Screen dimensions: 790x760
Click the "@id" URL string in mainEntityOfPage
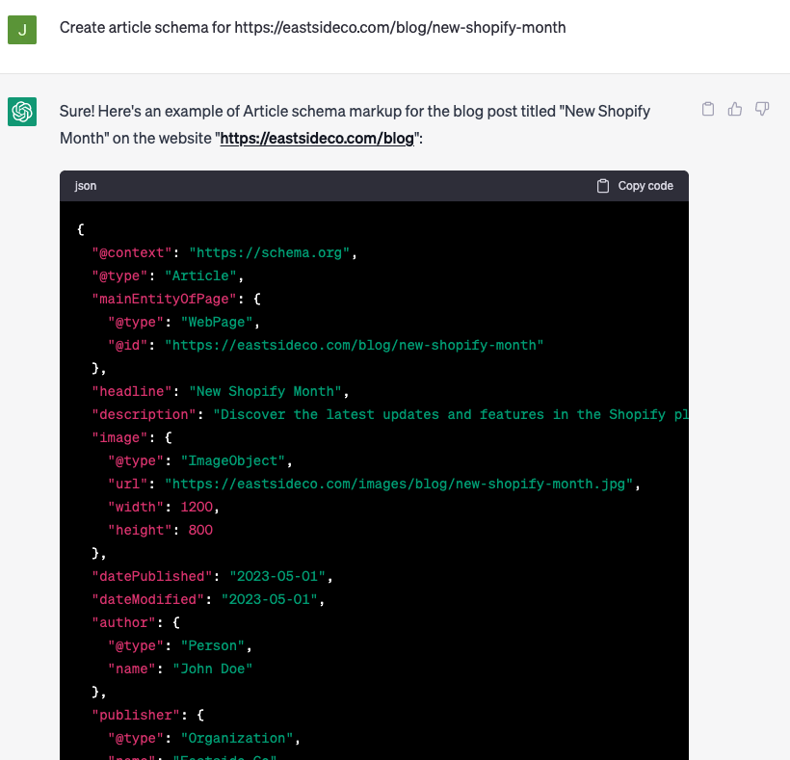[354, 345]
